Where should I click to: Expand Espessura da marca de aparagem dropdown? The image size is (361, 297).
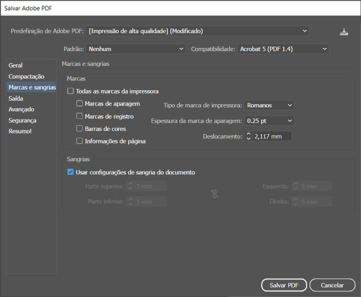tap(270, 121)
